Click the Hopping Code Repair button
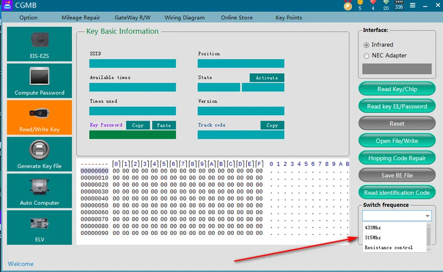This screenshot has height=272, width=443. coord(397,158)
